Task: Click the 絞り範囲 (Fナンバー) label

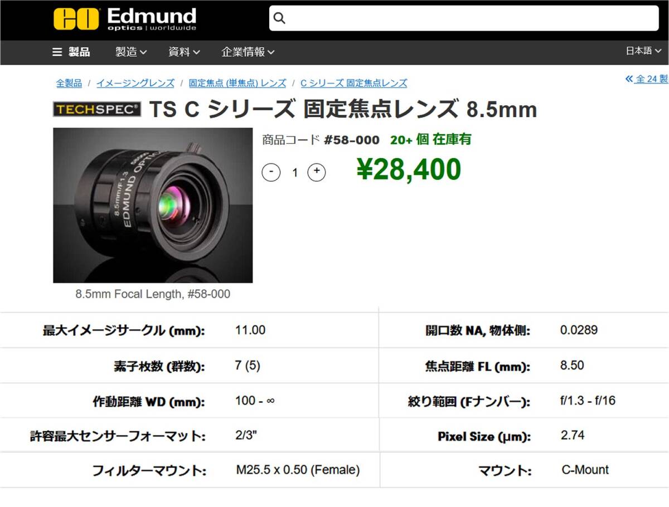Action: (x=469, y=402)
